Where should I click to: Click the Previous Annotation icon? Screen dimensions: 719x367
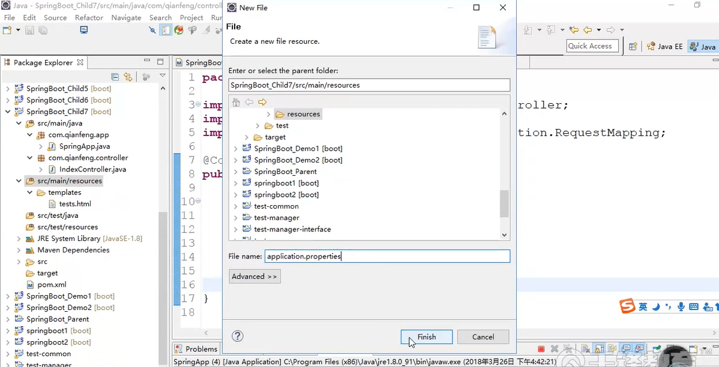(x=551, y=30)
